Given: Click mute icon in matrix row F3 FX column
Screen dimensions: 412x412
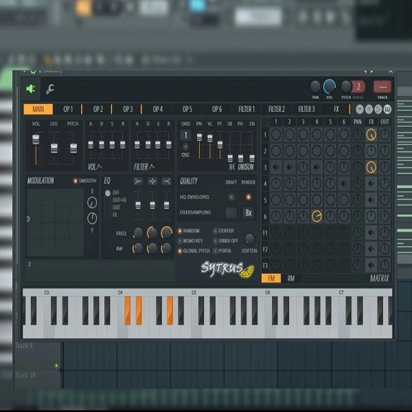Looking at the screenshot, I should click(371, 265).
